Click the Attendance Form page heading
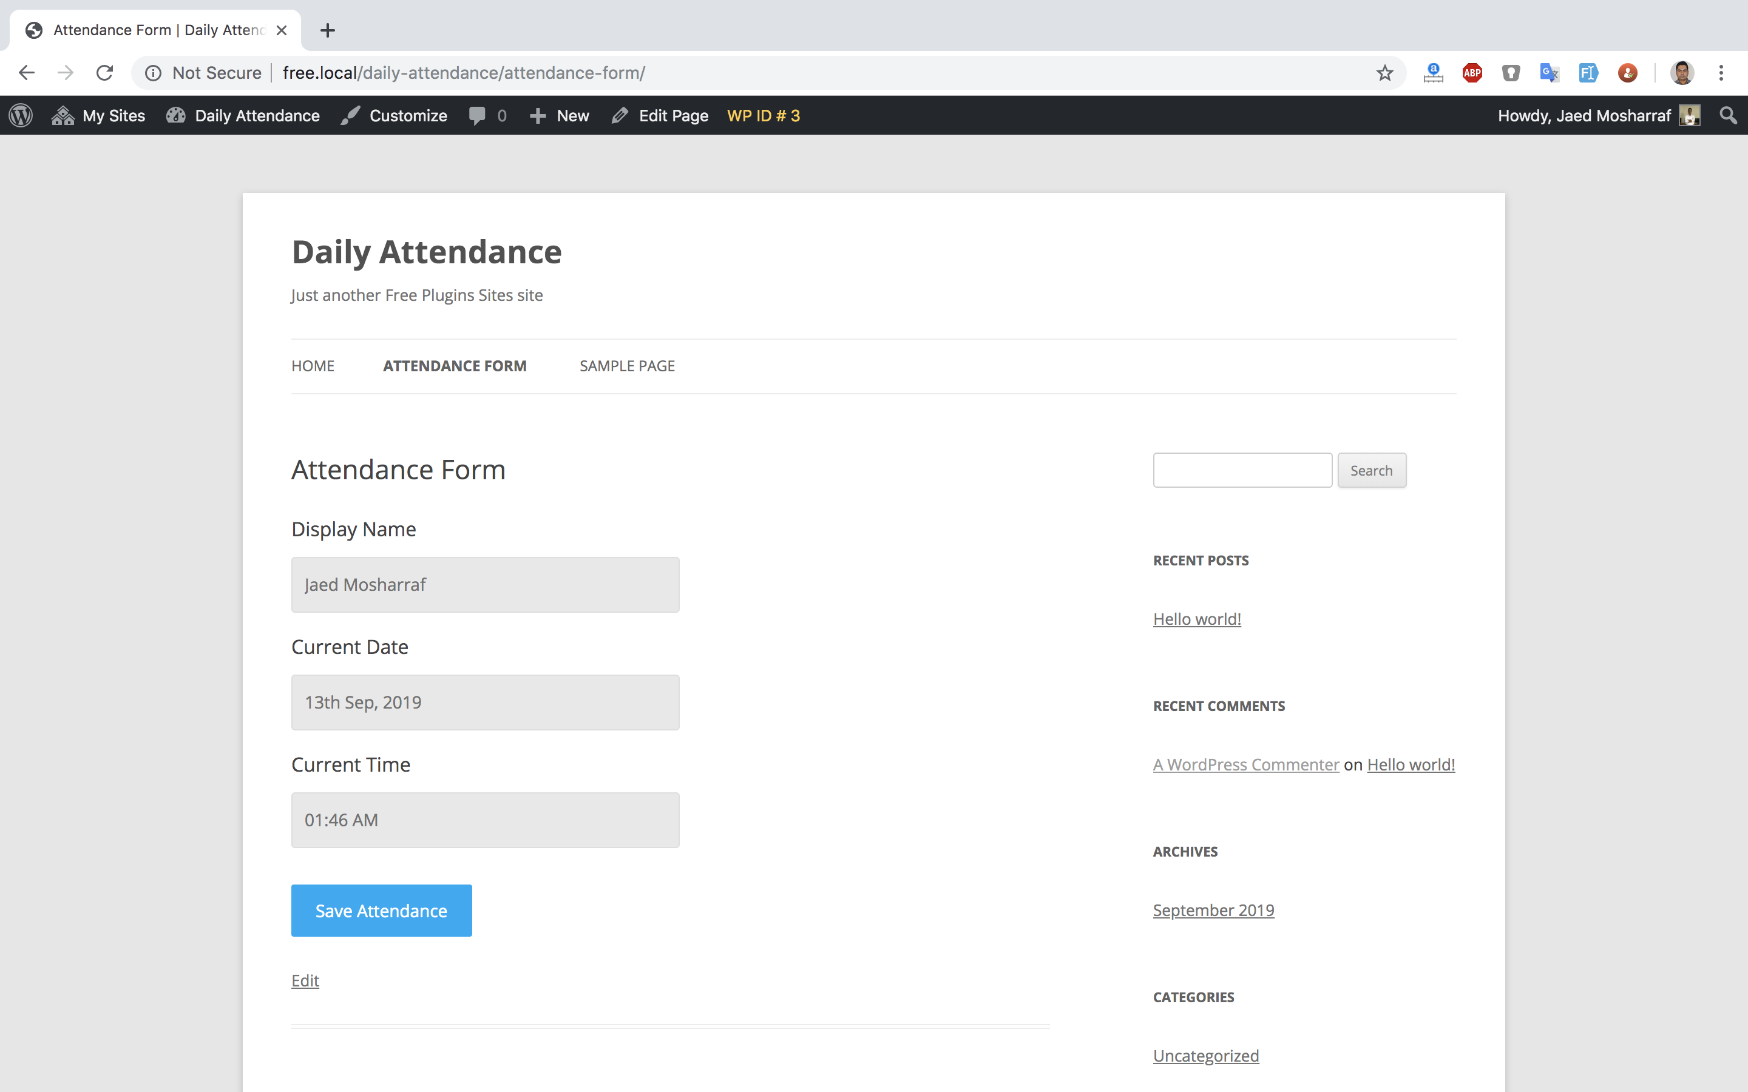 point(398,470)
